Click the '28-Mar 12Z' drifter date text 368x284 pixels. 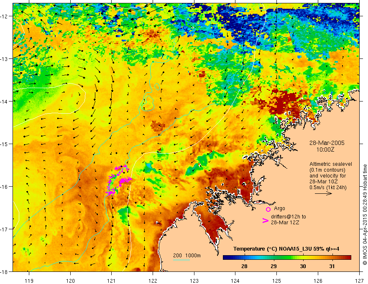[x=285, y=223]
